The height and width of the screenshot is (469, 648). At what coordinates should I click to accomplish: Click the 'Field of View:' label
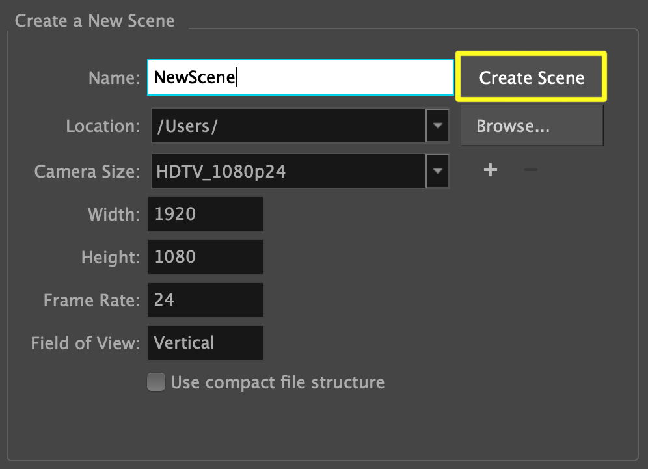click(x=85, y=343)
